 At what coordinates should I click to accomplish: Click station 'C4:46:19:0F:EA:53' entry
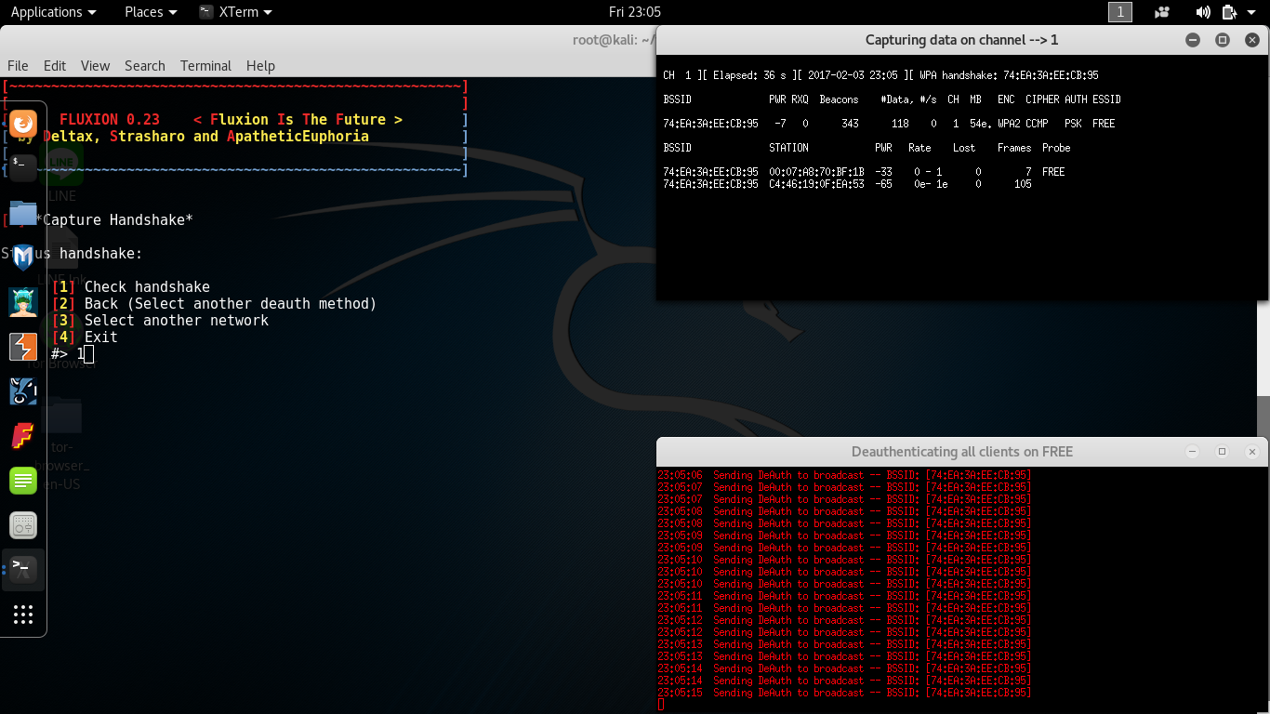click(x=816, y=184)
